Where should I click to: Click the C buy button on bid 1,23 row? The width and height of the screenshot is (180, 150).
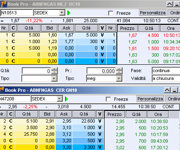13,41
